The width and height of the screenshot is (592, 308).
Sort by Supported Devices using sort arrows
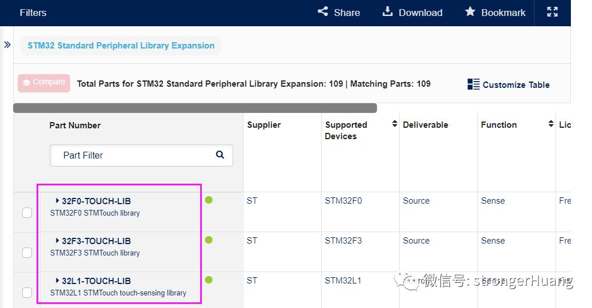(395, 124)
